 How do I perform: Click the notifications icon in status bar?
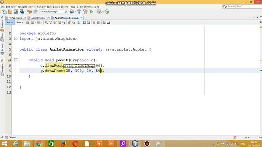(x=234, y=138)
